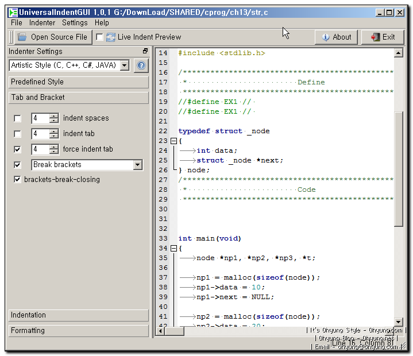Open the Break brackets dropdown

click(x=137, y=165)
